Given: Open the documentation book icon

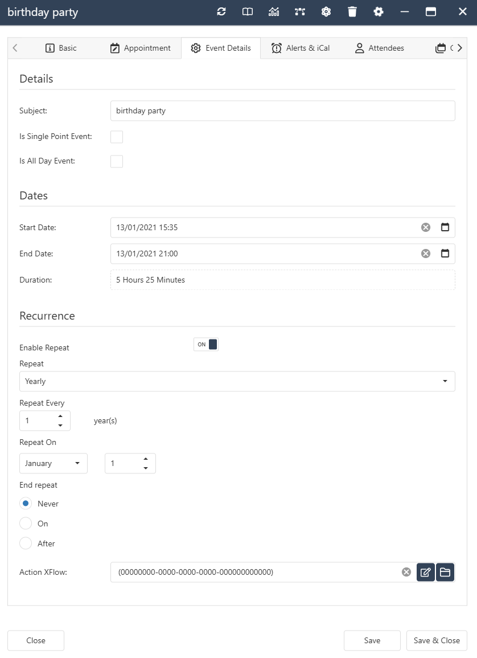Looking at the screenshot, I should [247, 11].
